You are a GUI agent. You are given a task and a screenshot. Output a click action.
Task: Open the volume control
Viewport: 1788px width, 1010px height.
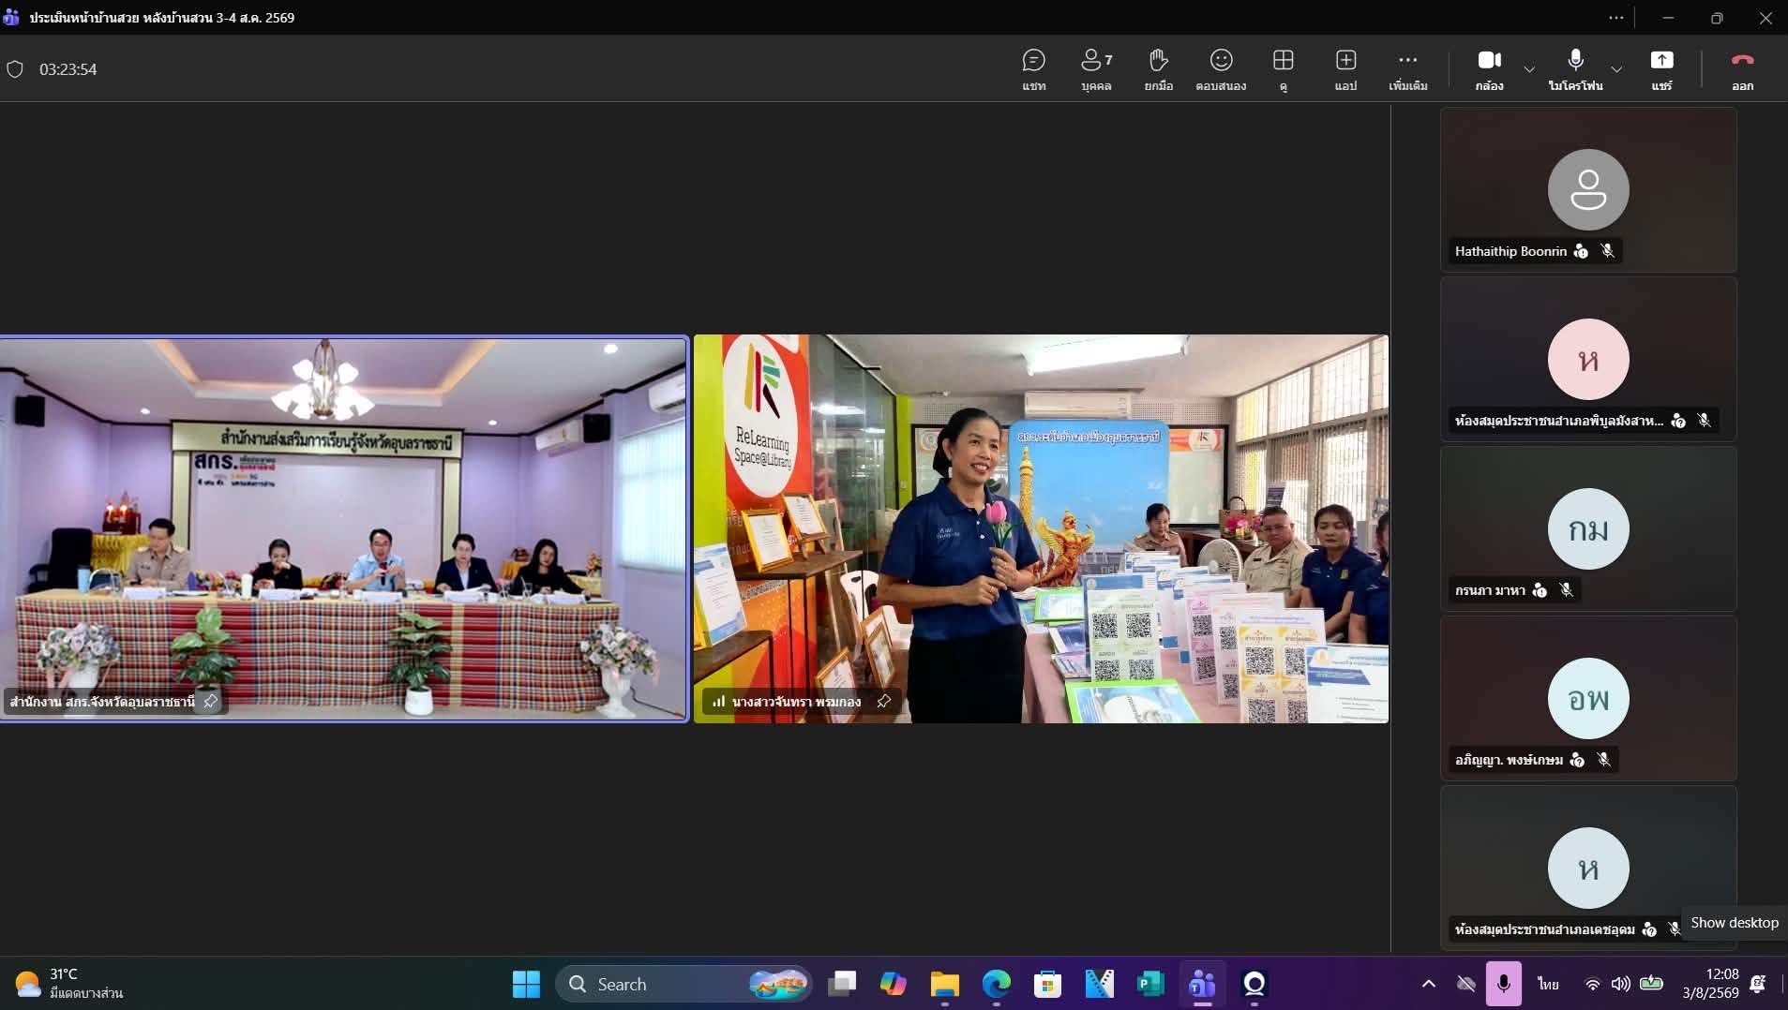tap(1620, 984)
